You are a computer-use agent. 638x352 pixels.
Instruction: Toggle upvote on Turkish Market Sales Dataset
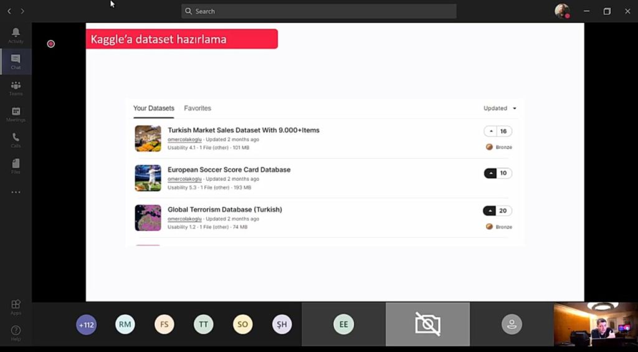[491, 131]
